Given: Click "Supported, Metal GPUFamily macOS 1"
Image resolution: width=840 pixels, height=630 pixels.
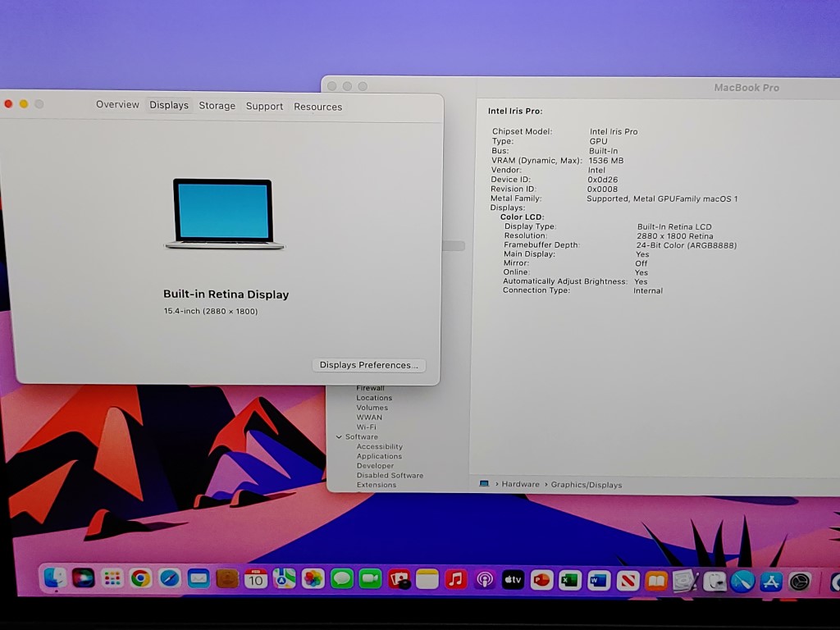Looking at the screenshot, I should coord(662,199).
